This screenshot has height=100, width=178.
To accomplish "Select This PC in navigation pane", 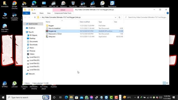I will (31, 32).
